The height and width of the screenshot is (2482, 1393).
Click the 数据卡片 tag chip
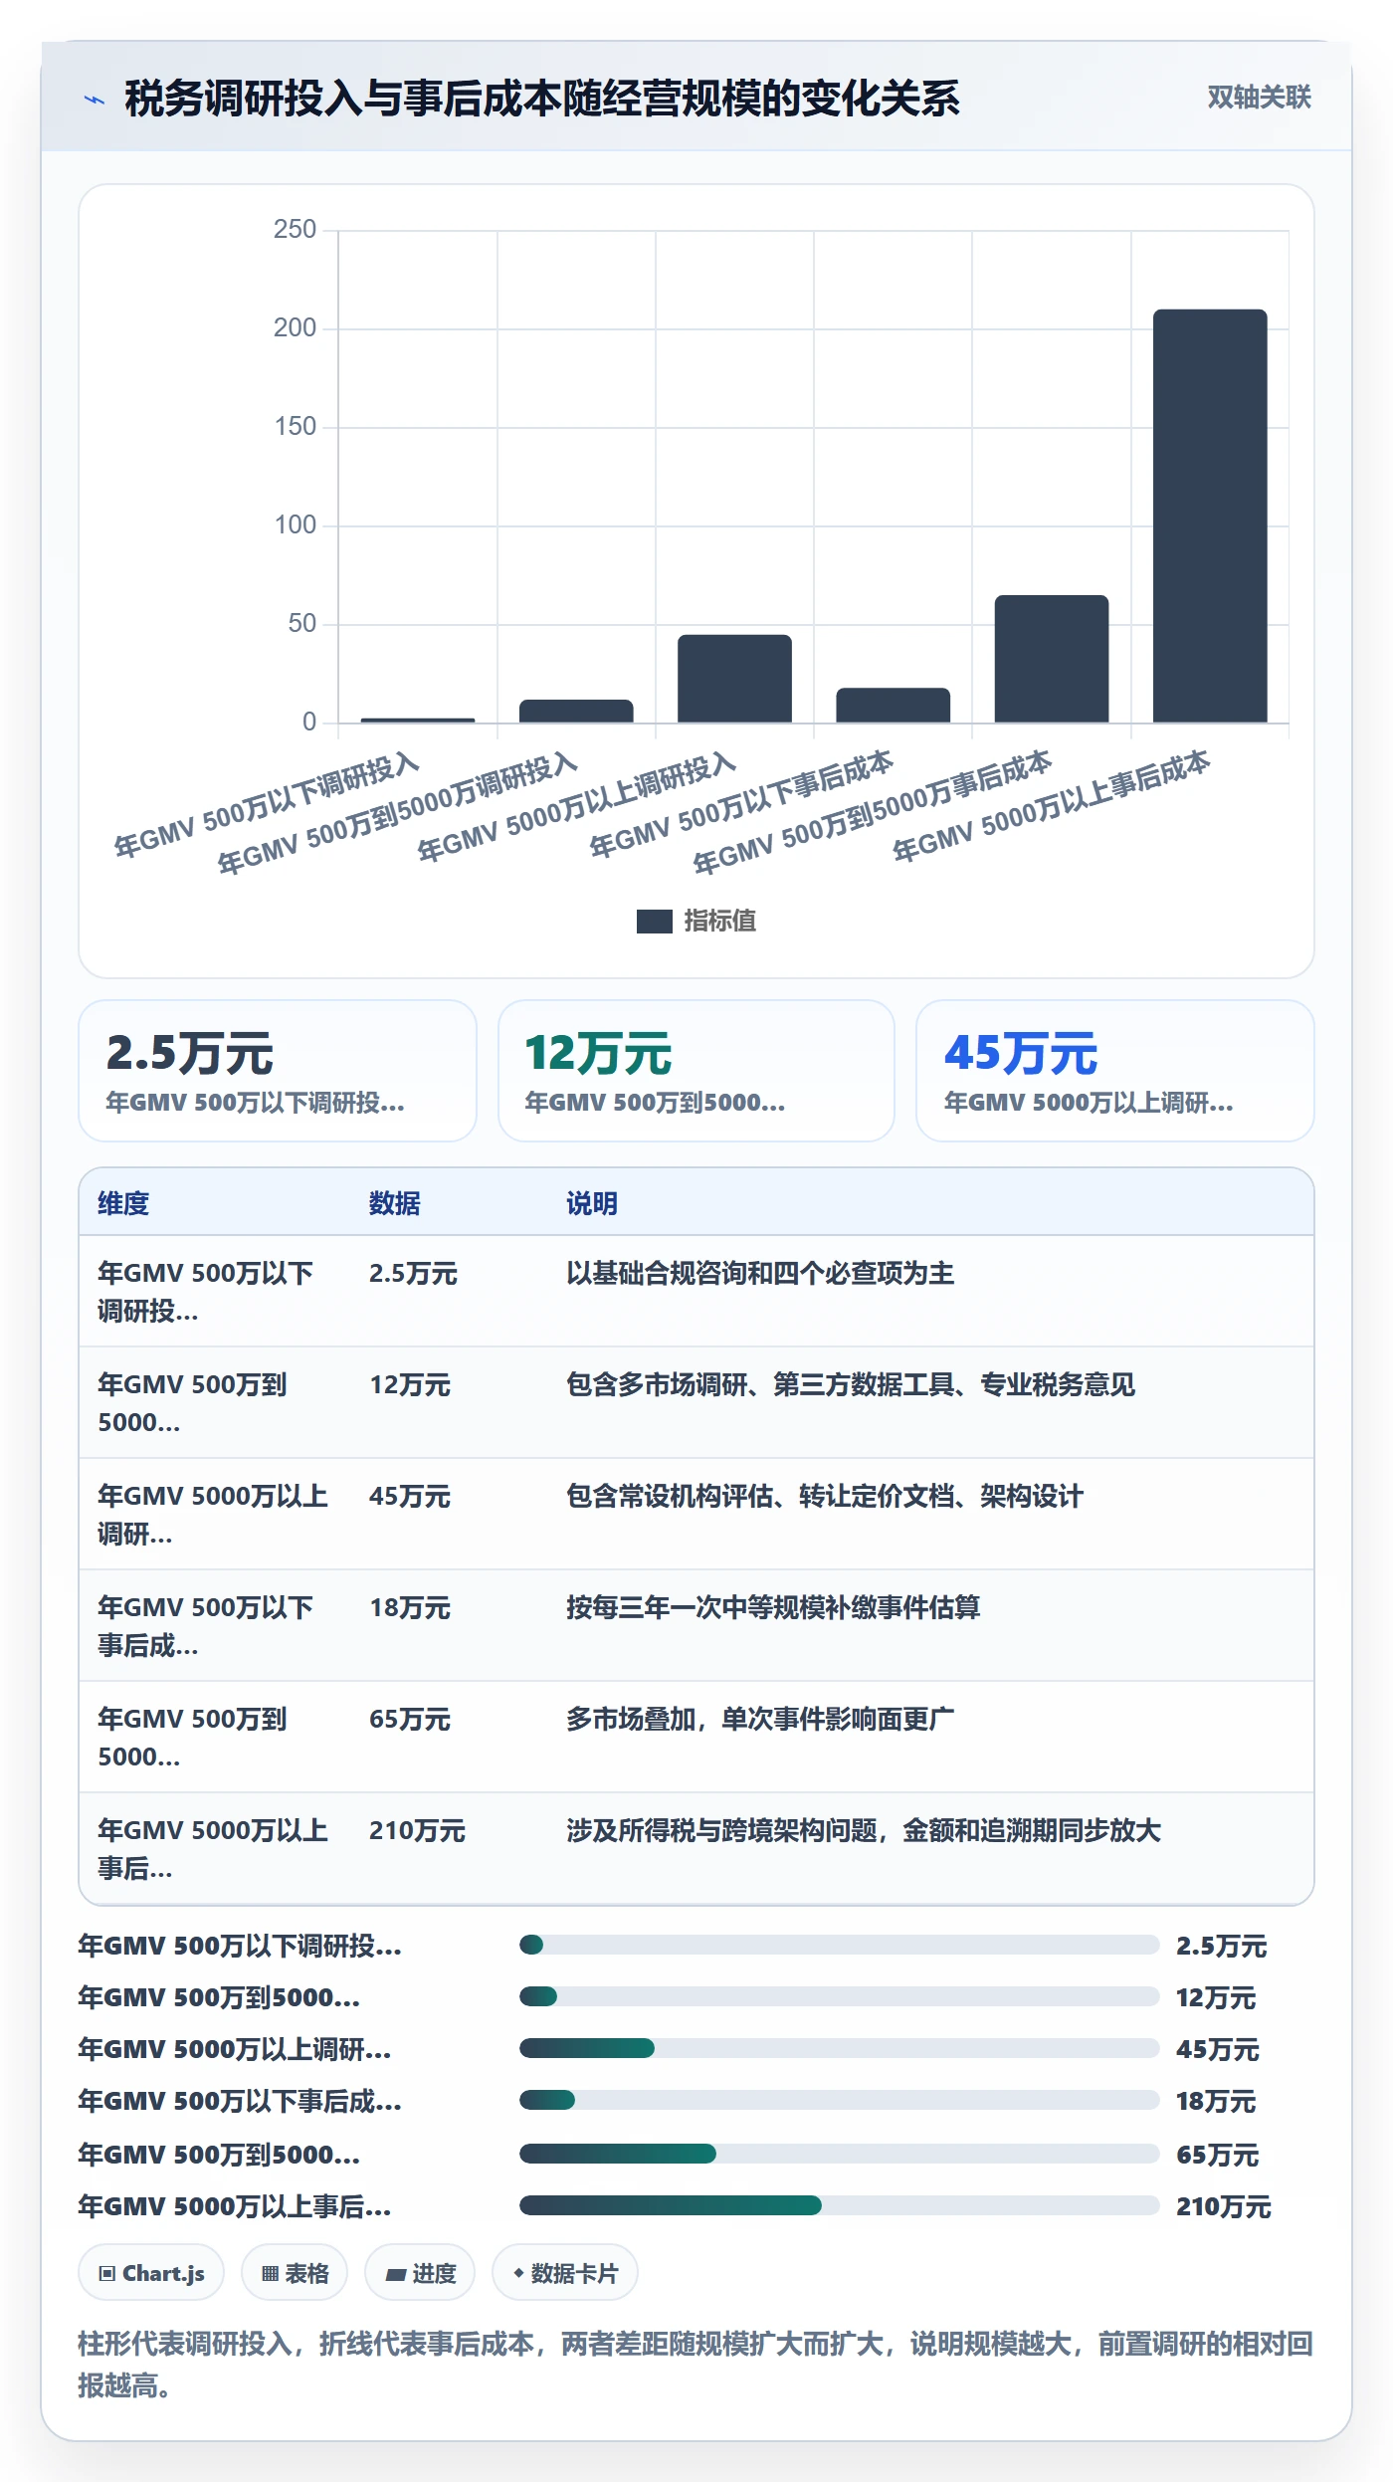click(x=565, y=2273)
